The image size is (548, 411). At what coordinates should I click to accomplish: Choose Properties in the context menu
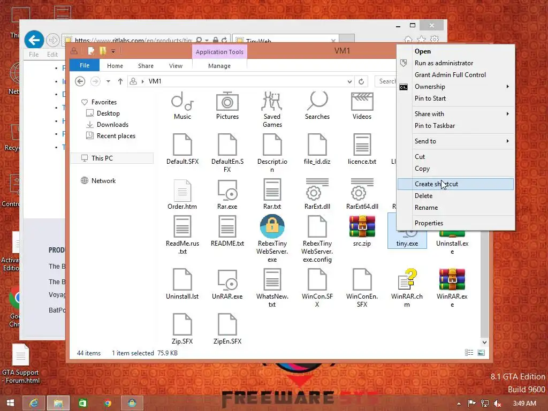click(455, 223)
